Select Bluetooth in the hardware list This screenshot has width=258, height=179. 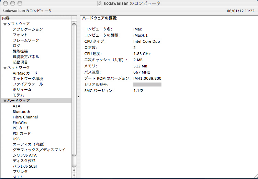[x=21, y=112]
